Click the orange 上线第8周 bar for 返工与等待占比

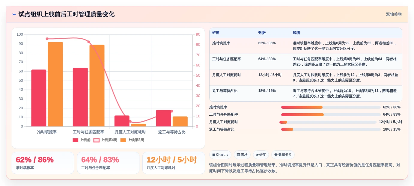pyautogui.click(x=180, y=121)
